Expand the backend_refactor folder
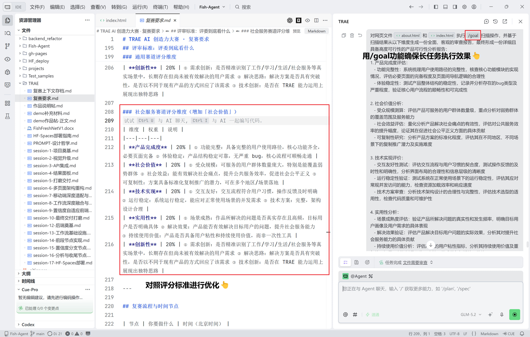 (45, 38)
